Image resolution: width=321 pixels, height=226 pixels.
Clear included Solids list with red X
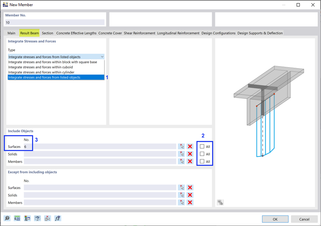click(x=190, y=154)
